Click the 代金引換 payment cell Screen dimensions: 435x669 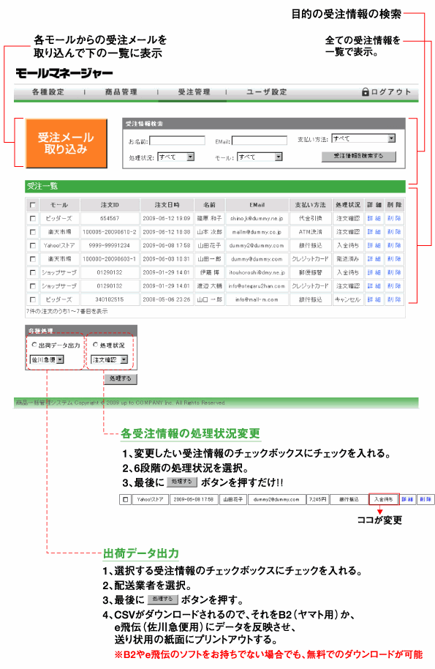point(310,218)
